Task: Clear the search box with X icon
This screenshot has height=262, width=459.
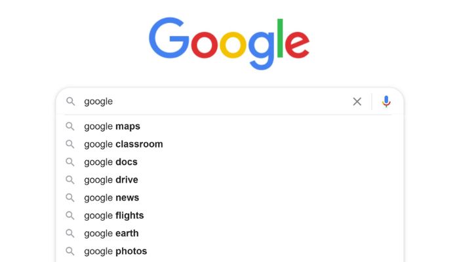Action: pos(357,102)
